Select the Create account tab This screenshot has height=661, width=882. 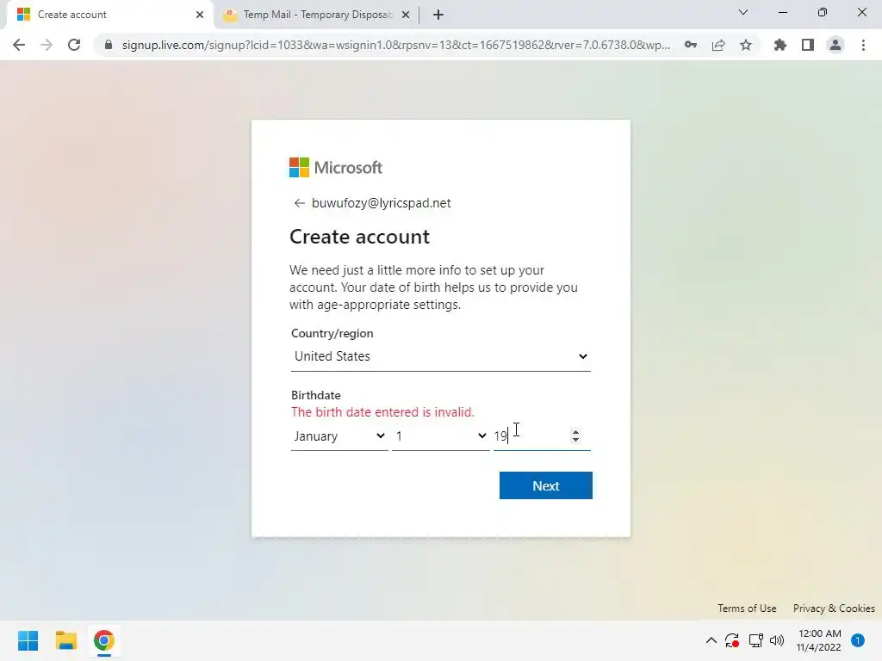tap(109, 15)
